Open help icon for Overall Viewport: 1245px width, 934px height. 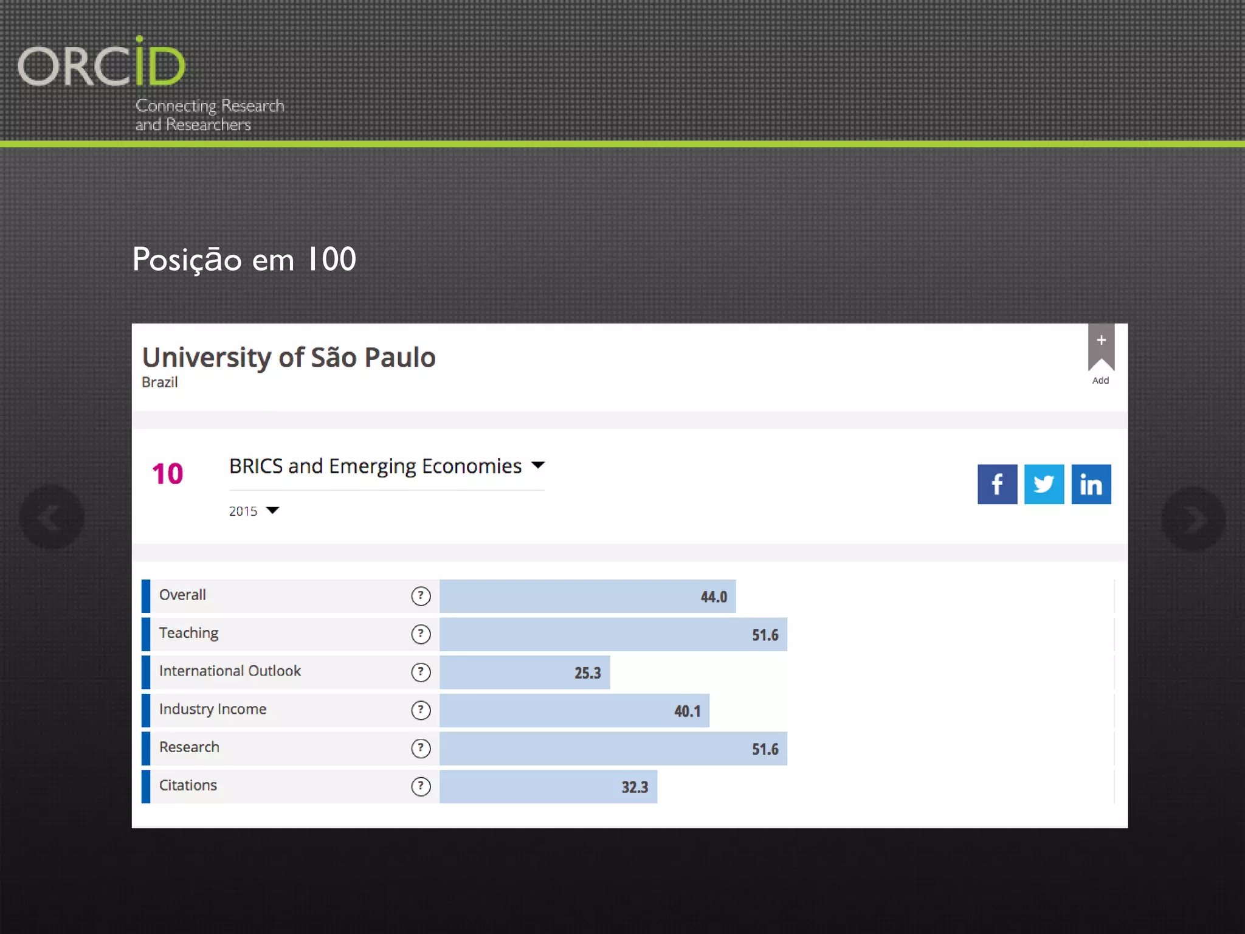421,596
